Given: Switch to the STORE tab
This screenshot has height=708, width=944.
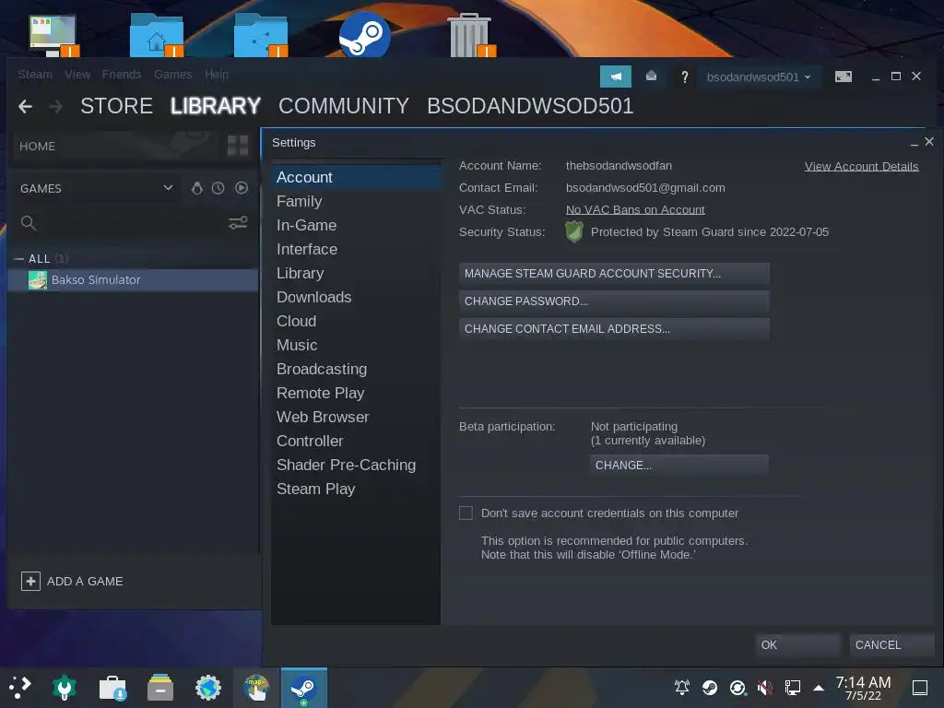Looking at the screenshot, I should (117, 107).
